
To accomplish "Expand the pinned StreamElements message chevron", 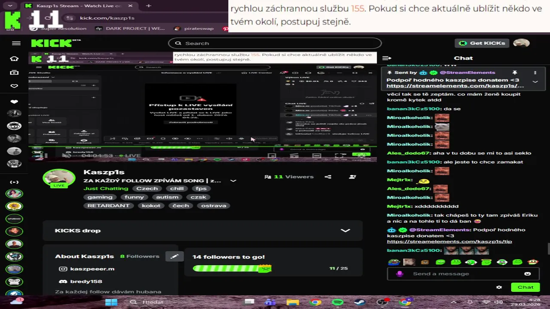I will tap(535, 82).
